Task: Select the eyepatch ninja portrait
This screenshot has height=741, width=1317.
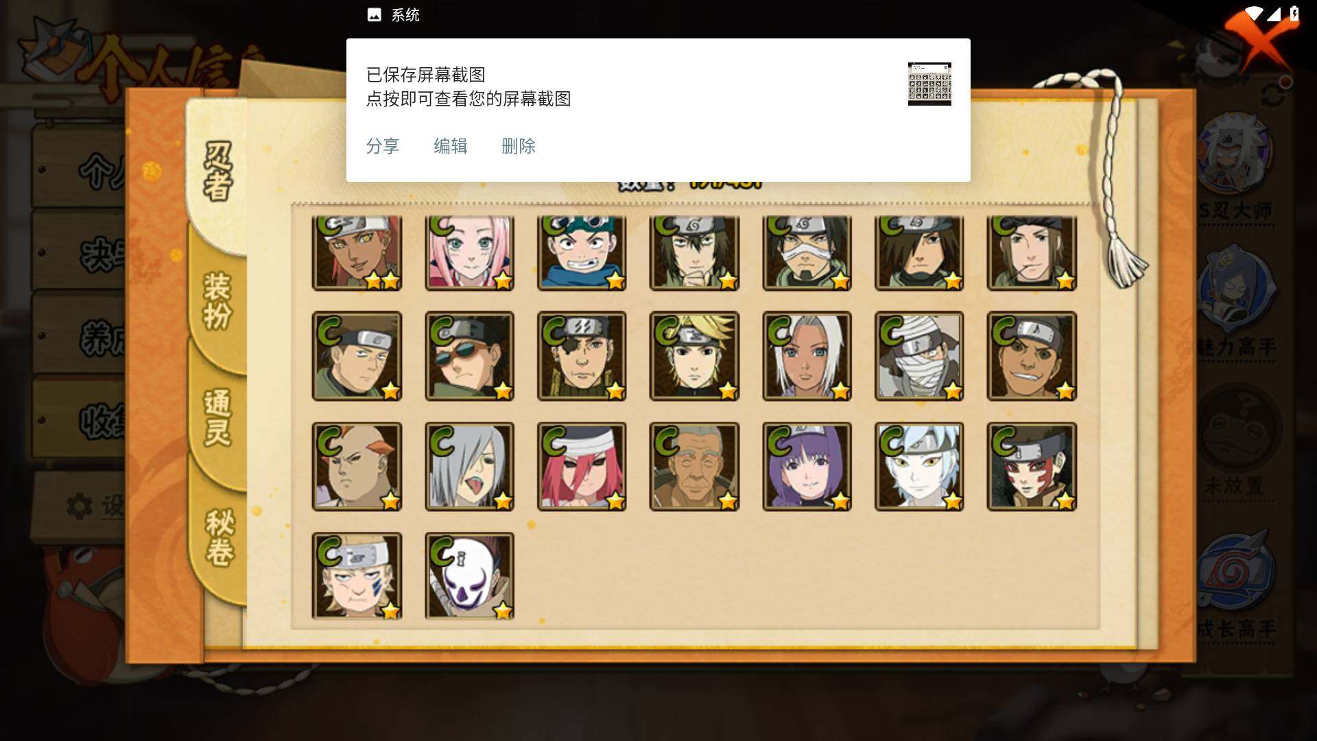Action: coord(582,356)
